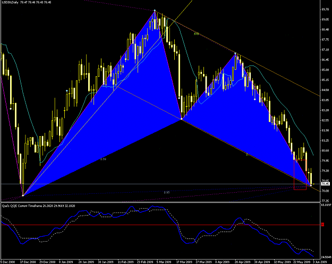This screenshot has width=332, height=264.
Task: Click the 20 Apr 2009 date label
Action: click(242, 262)
